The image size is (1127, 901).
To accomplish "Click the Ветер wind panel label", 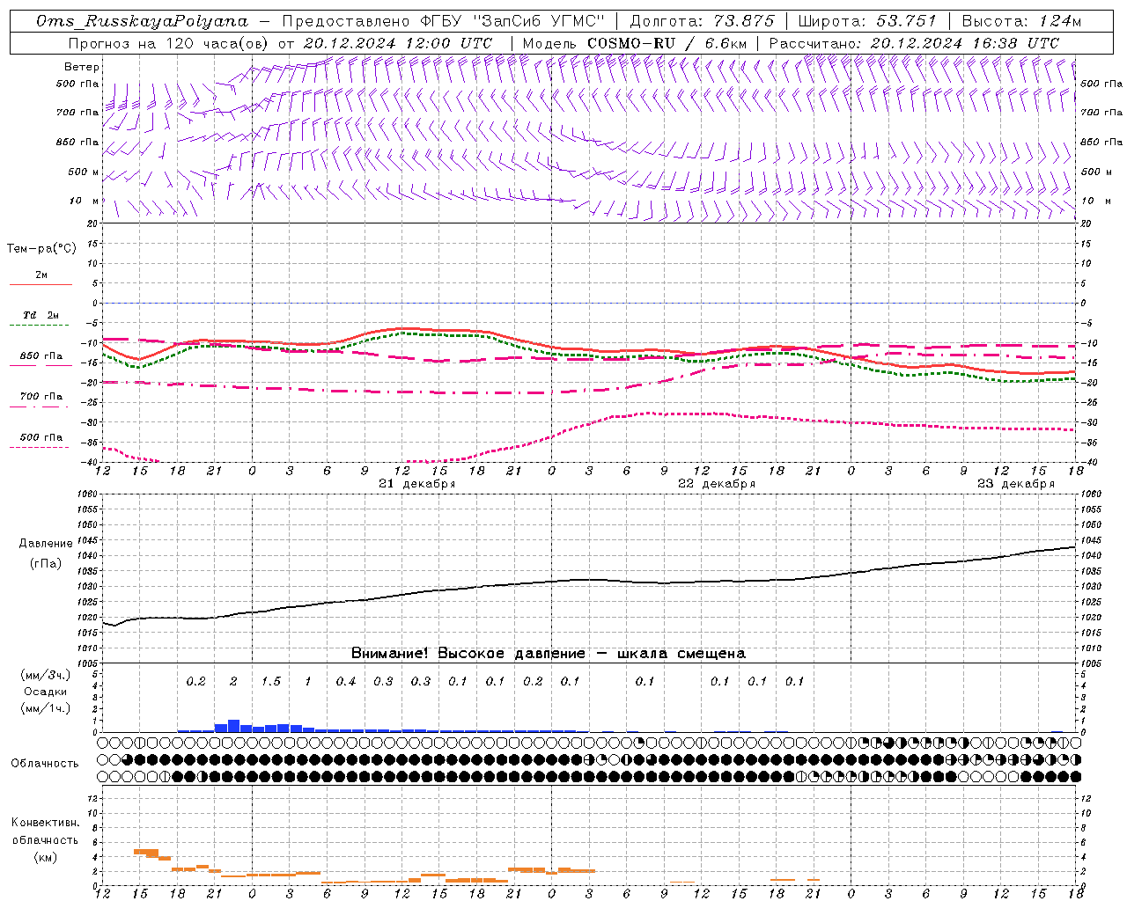I will coord(82,67).
